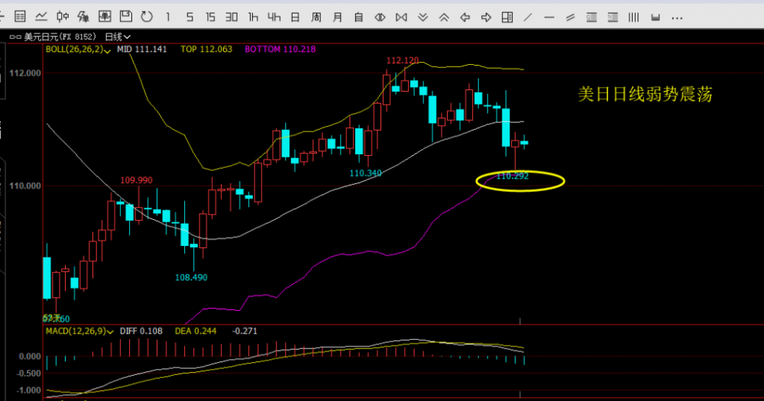The height and width of the screenshot is (401, 764).
Task: Select the horizontal line drawing tool
Action: click(x=549, y=18)
